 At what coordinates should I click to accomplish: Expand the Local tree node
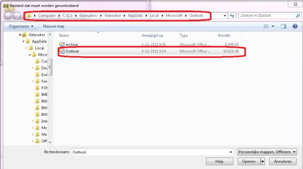26,48
